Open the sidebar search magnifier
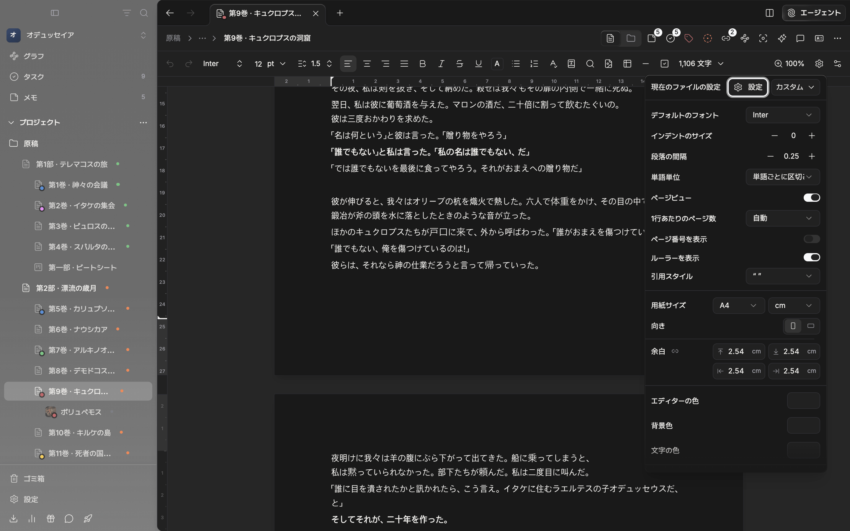The height and width of the screenshot is (531, 850). click(x=144, y=13)
